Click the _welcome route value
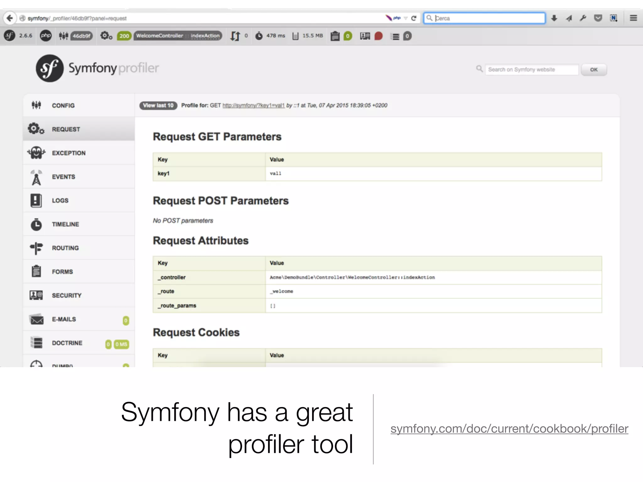 coord(282,291)
